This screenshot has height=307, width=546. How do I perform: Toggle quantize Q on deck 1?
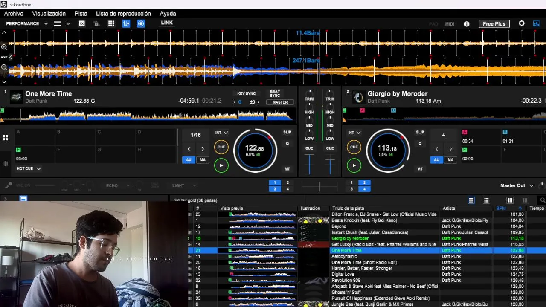(x=287, y=144)
